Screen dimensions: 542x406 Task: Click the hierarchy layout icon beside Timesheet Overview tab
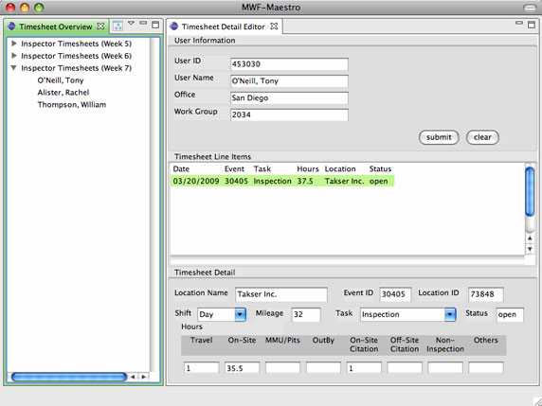pyautogui.click(x=117, y=26)
